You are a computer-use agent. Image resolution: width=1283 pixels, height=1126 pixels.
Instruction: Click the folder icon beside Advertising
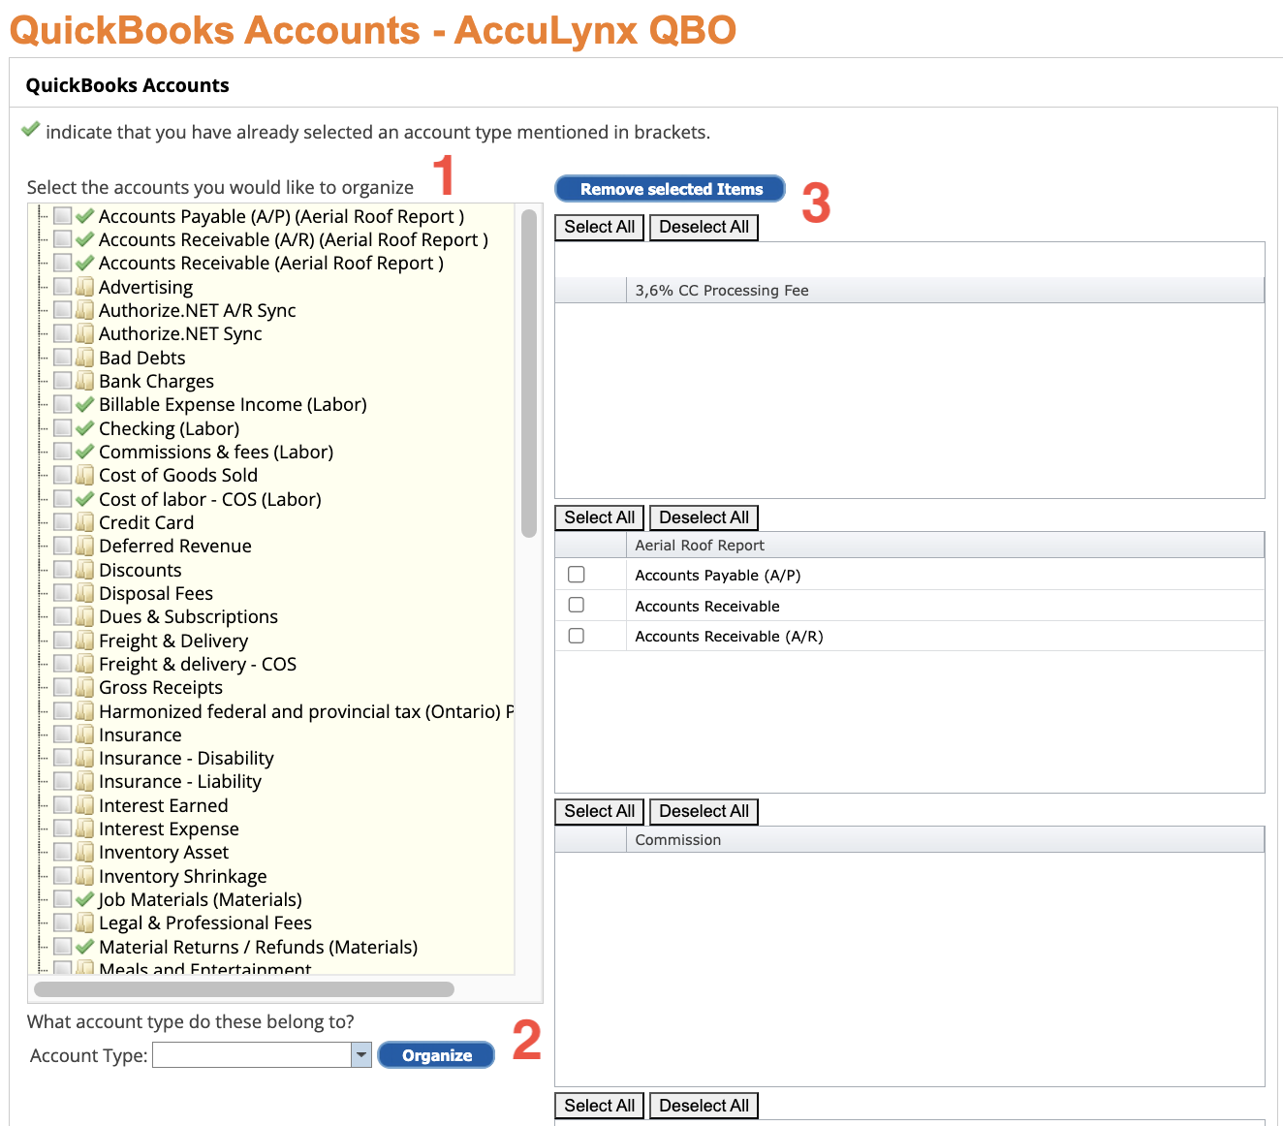[x=85, y=287]
